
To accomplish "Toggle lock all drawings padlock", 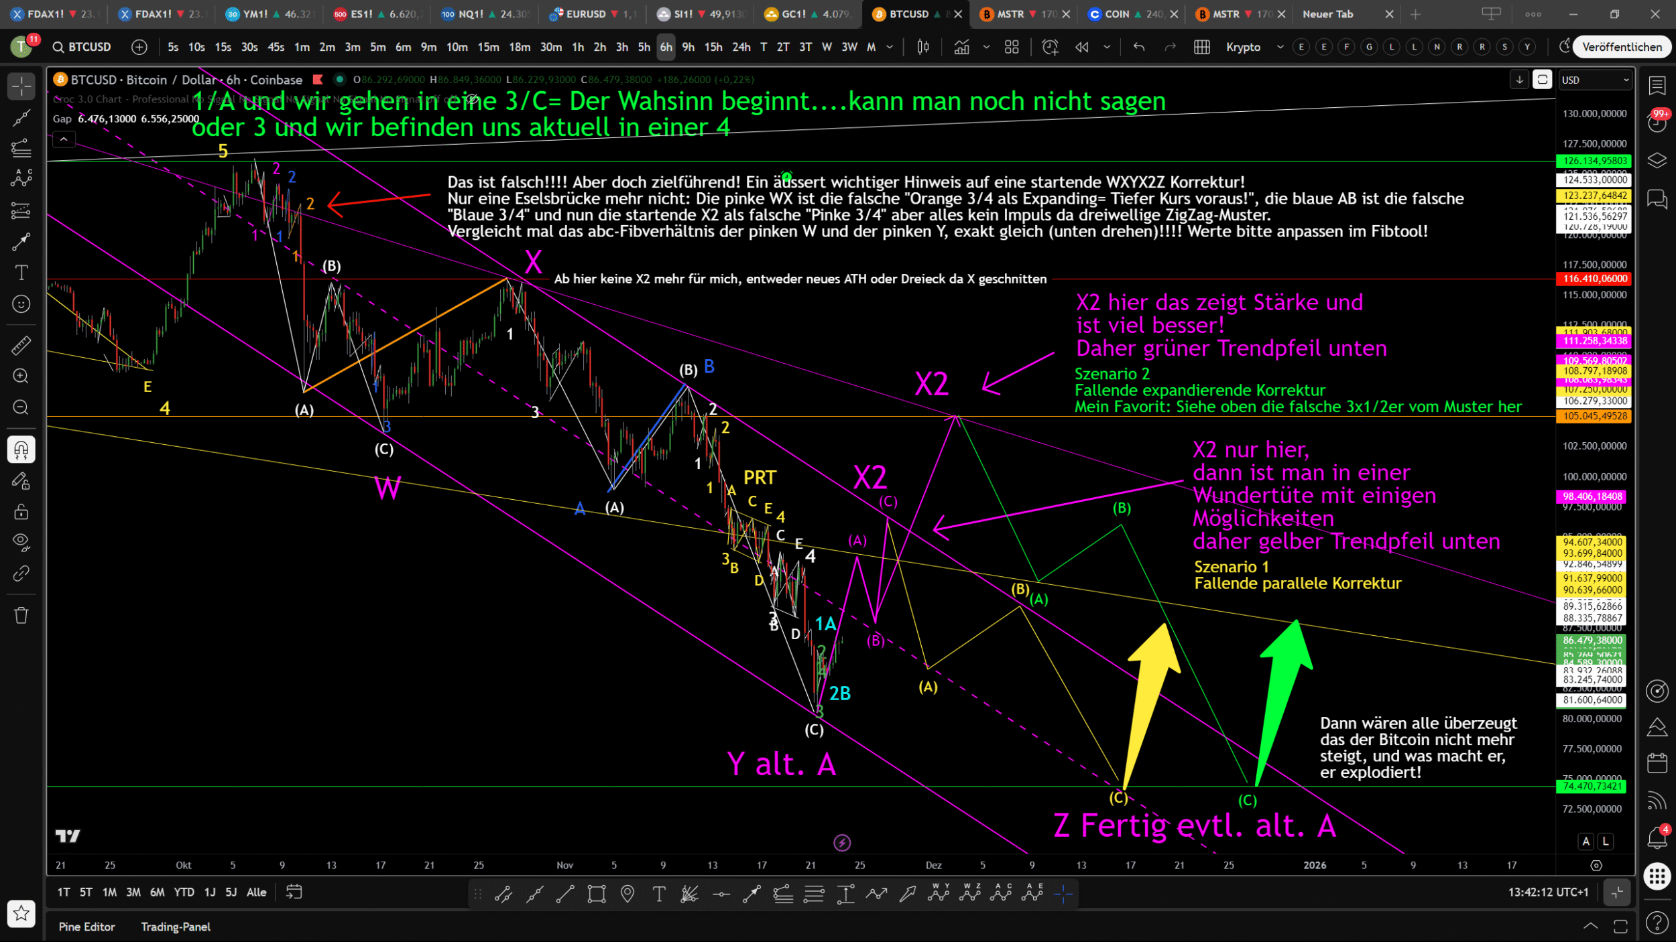I will click(21, 512).
